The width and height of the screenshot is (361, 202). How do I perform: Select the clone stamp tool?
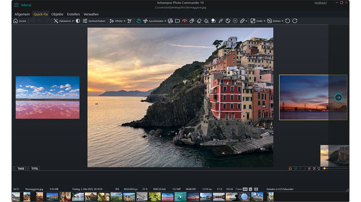point(192,21)
